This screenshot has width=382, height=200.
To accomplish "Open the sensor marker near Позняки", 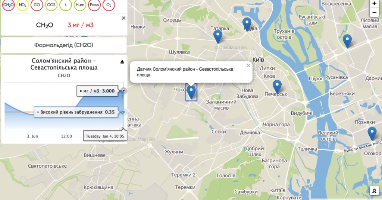I will tap(372, 133).
